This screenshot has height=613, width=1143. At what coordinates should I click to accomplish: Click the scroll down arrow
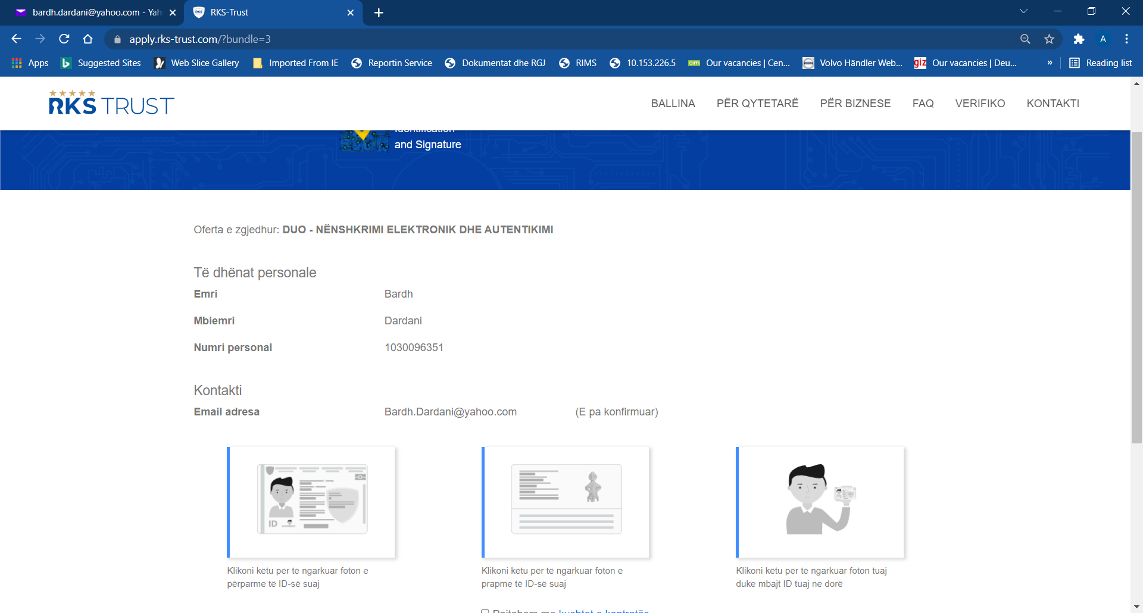[x=1136, y=607]
